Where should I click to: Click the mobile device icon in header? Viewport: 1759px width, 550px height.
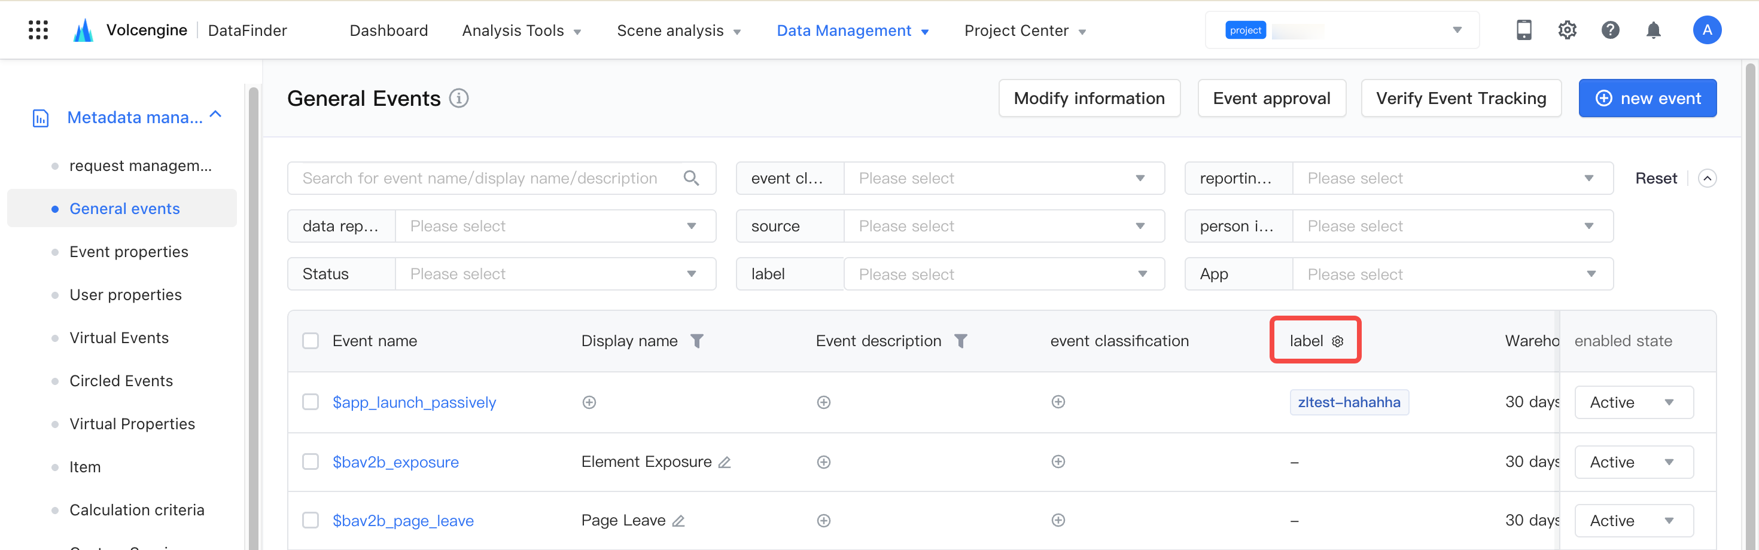click(x=1523, y=30)
